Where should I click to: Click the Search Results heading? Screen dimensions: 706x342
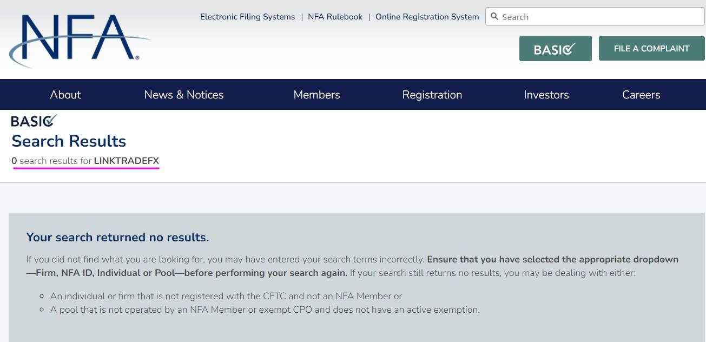click(x=69, y=141)
